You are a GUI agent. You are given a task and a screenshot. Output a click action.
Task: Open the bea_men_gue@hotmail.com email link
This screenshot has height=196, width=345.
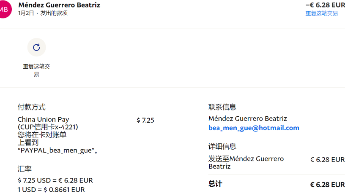click(254, 128)
